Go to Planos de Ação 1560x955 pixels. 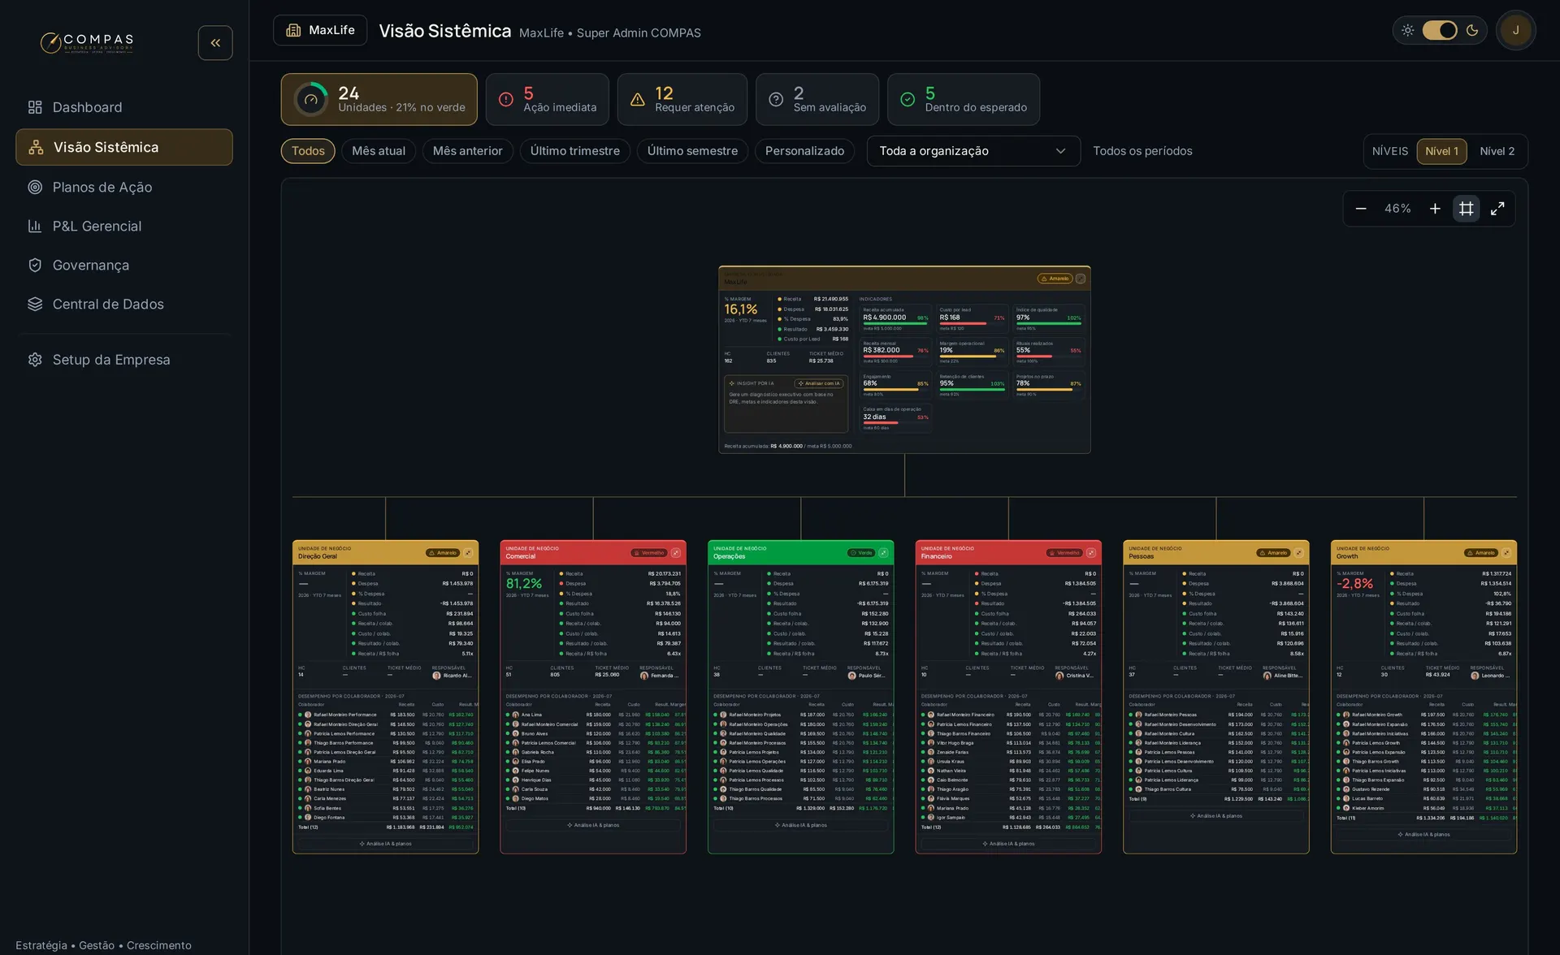124,187
